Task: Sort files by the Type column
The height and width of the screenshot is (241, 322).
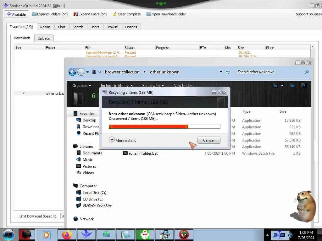Action: pyautogui.click(x=246, y=111)
